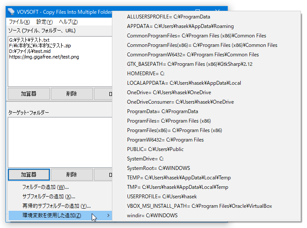307x228 pixels.
Task: Pick ProgramData= C:¥ProgramData variable entry
Action: pos(207,111)
